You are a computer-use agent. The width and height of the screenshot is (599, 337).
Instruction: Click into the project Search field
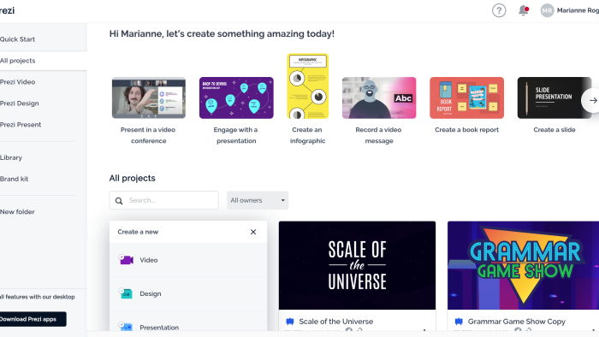164,200
